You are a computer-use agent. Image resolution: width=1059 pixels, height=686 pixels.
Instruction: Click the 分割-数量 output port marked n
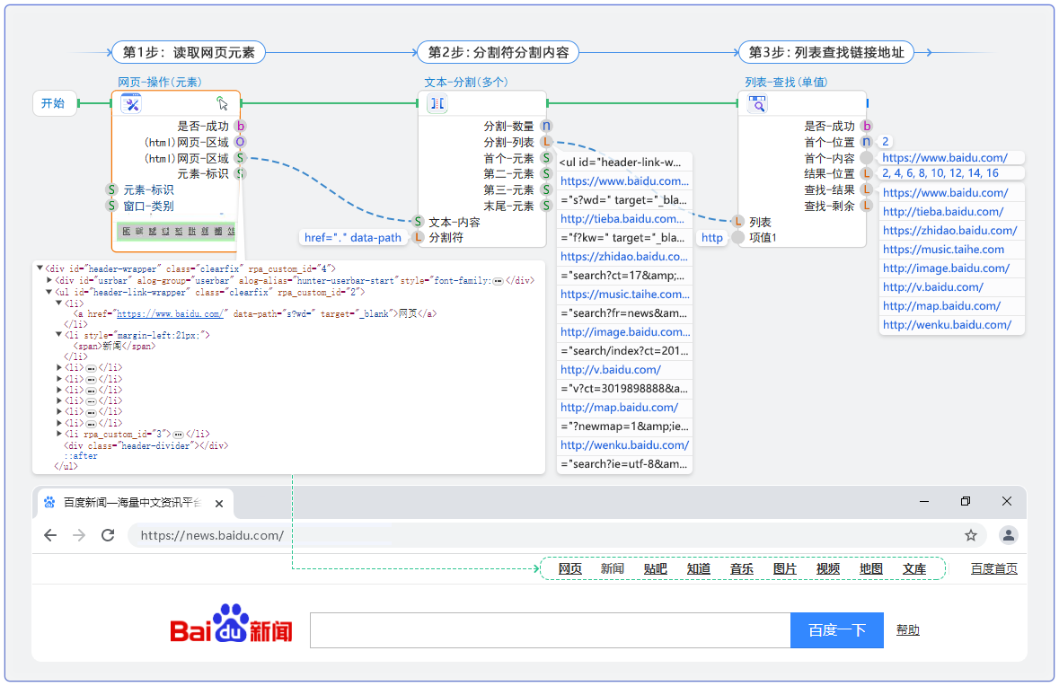pos(546,127)
